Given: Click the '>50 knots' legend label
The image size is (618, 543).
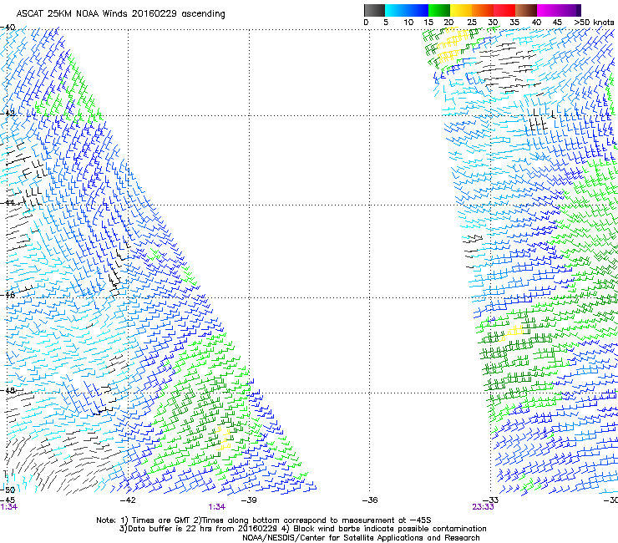Looking at the screenshot, I should point(594,23).
